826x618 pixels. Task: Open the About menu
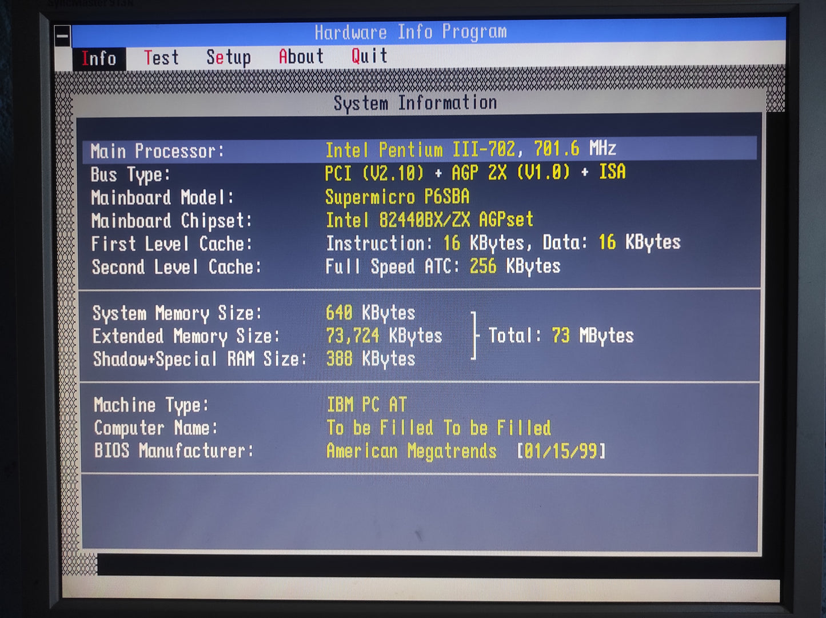(301, 56)
